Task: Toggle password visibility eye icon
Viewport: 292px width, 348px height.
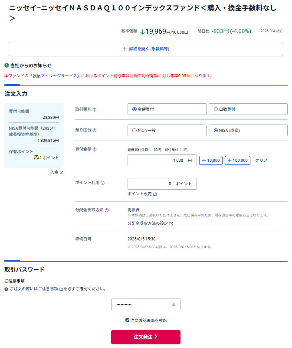Action: point(174,305)
